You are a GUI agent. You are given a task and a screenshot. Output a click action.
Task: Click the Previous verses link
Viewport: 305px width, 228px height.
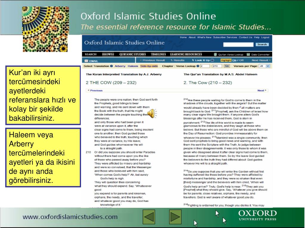[x=95, y=91]
